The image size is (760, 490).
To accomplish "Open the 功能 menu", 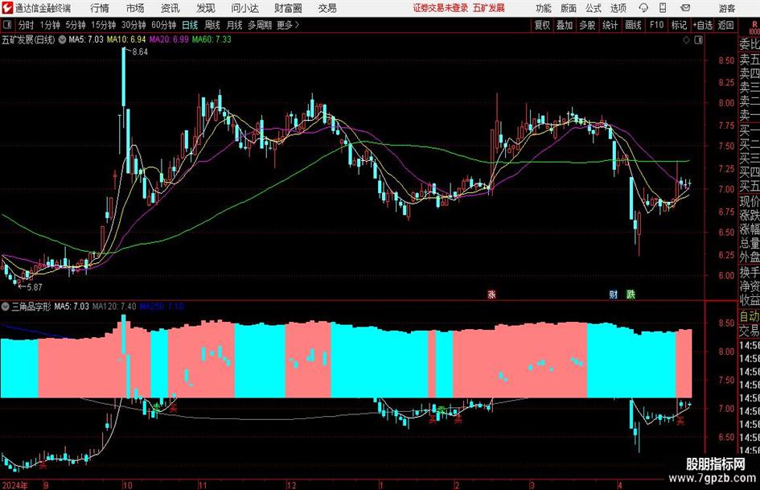I will coord(544,8).
